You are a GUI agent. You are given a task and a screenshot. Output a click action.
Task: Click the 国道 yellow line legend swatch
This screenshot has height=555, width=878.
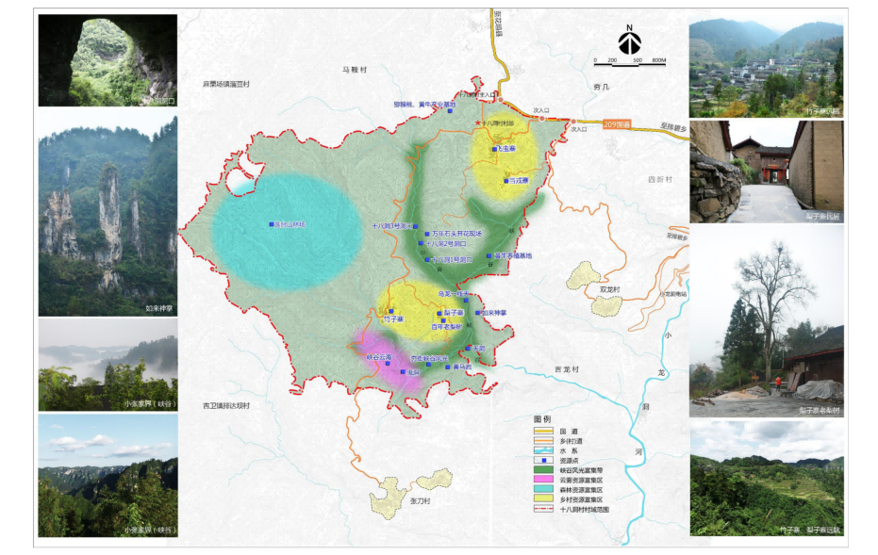coord(543,431)
